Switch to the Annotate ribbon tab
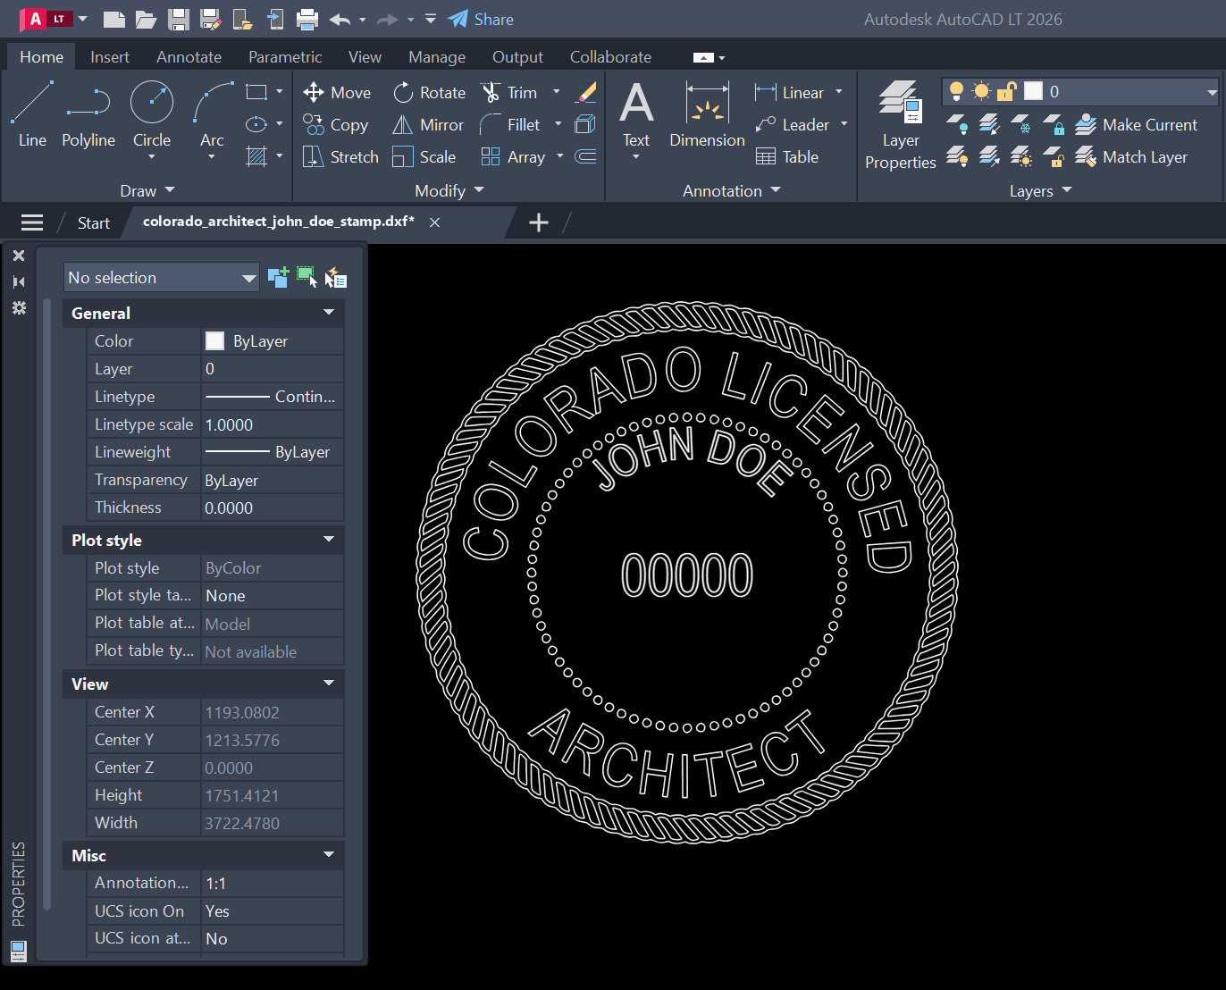The height and width of the screenshot is (990, 1226). tap(189, 56)
